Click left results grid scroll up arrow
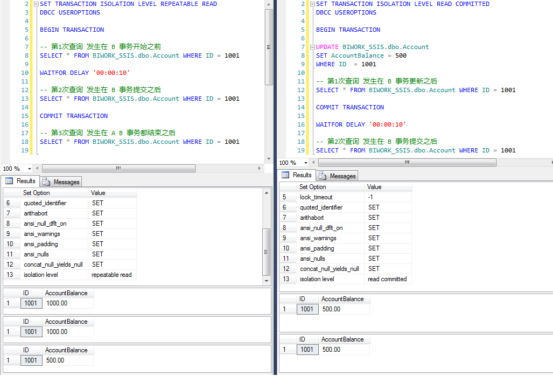The height and width of the screenshot is (376, 553). tap(267, 193)
